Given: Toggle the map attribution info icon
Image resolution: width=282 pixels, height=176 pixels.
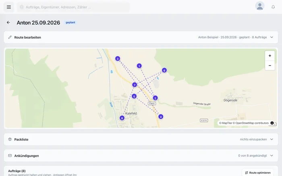Looking at the screenshot, I should [272, 123].
